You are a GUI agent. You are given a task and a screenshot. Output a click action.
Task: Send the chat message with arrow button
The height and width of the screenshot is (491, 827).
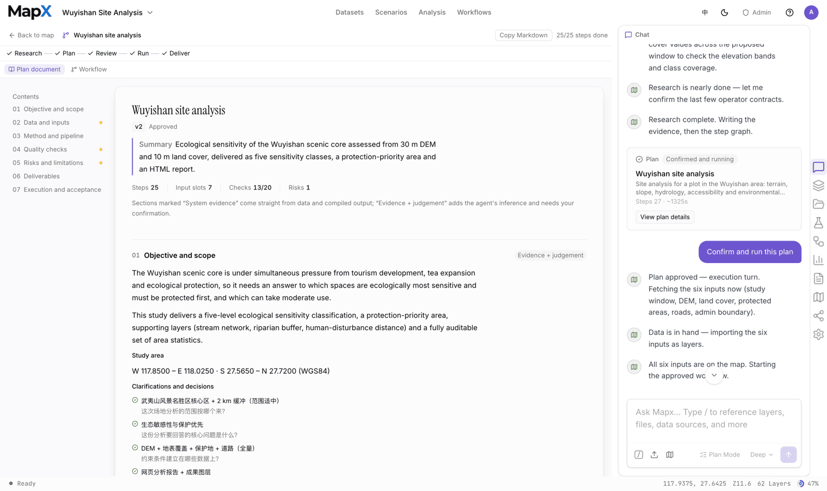point(789,455)
